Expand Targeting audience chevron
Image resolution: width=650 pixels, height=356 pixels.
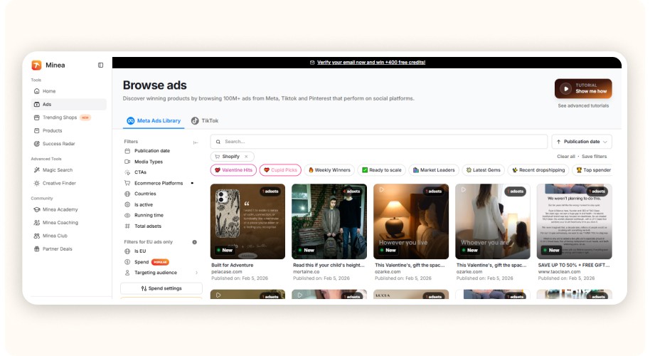point(196,273)
